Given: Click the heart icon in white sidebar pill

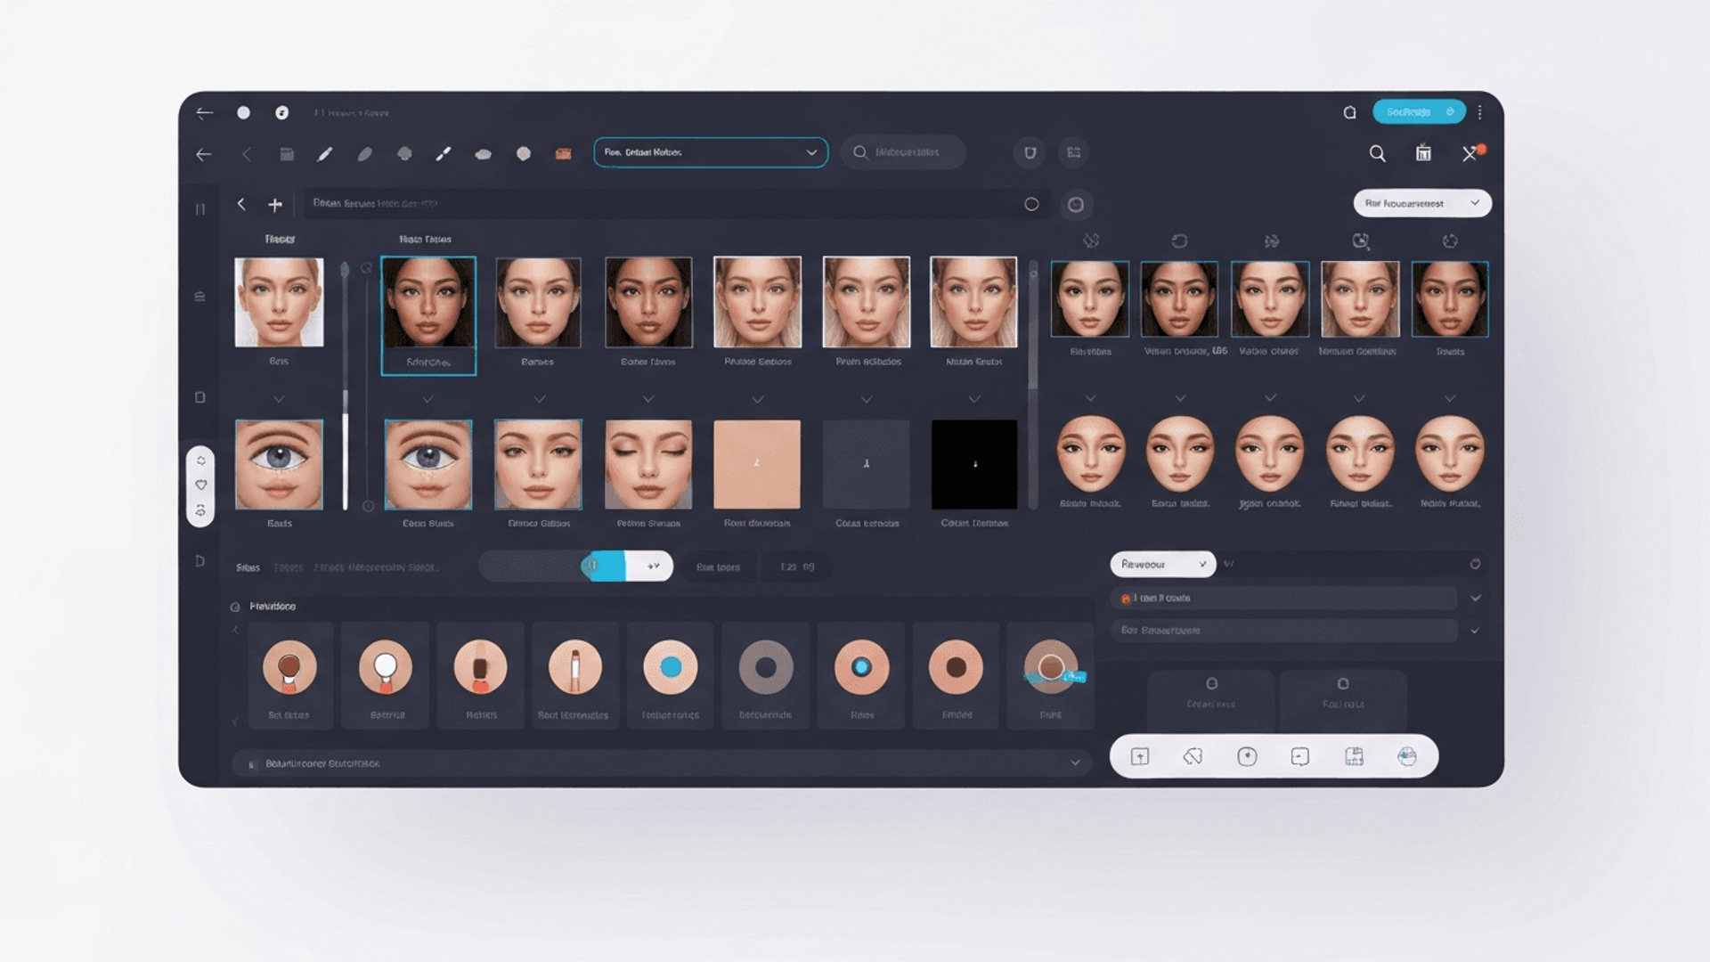Looking at the screenshot, I should coord(201,485).
